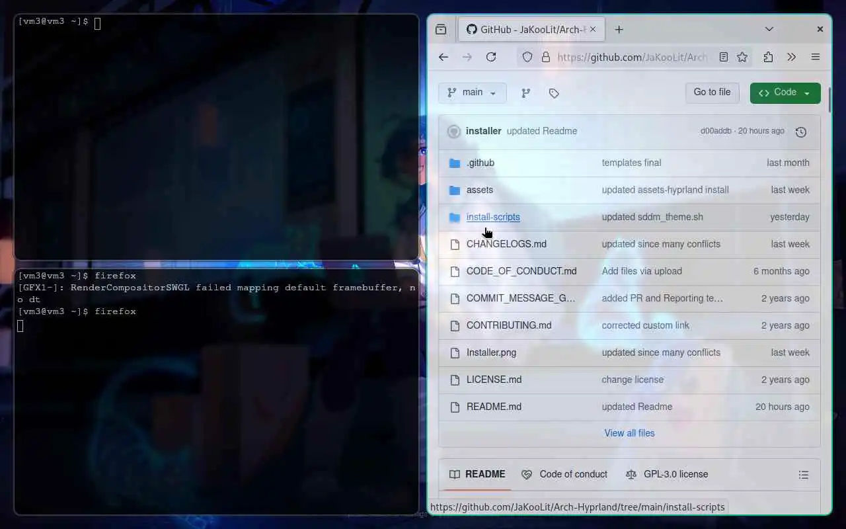Focus the lower terminal running firefox

[x=216, y=391]
